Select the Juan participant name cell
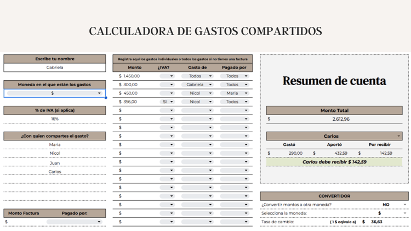 click(x=54, y=163)
